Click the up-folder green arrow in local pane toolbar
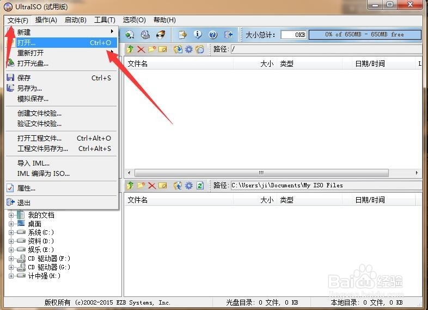Viewport: 428px width, 310px height. [x=130, y=186]
